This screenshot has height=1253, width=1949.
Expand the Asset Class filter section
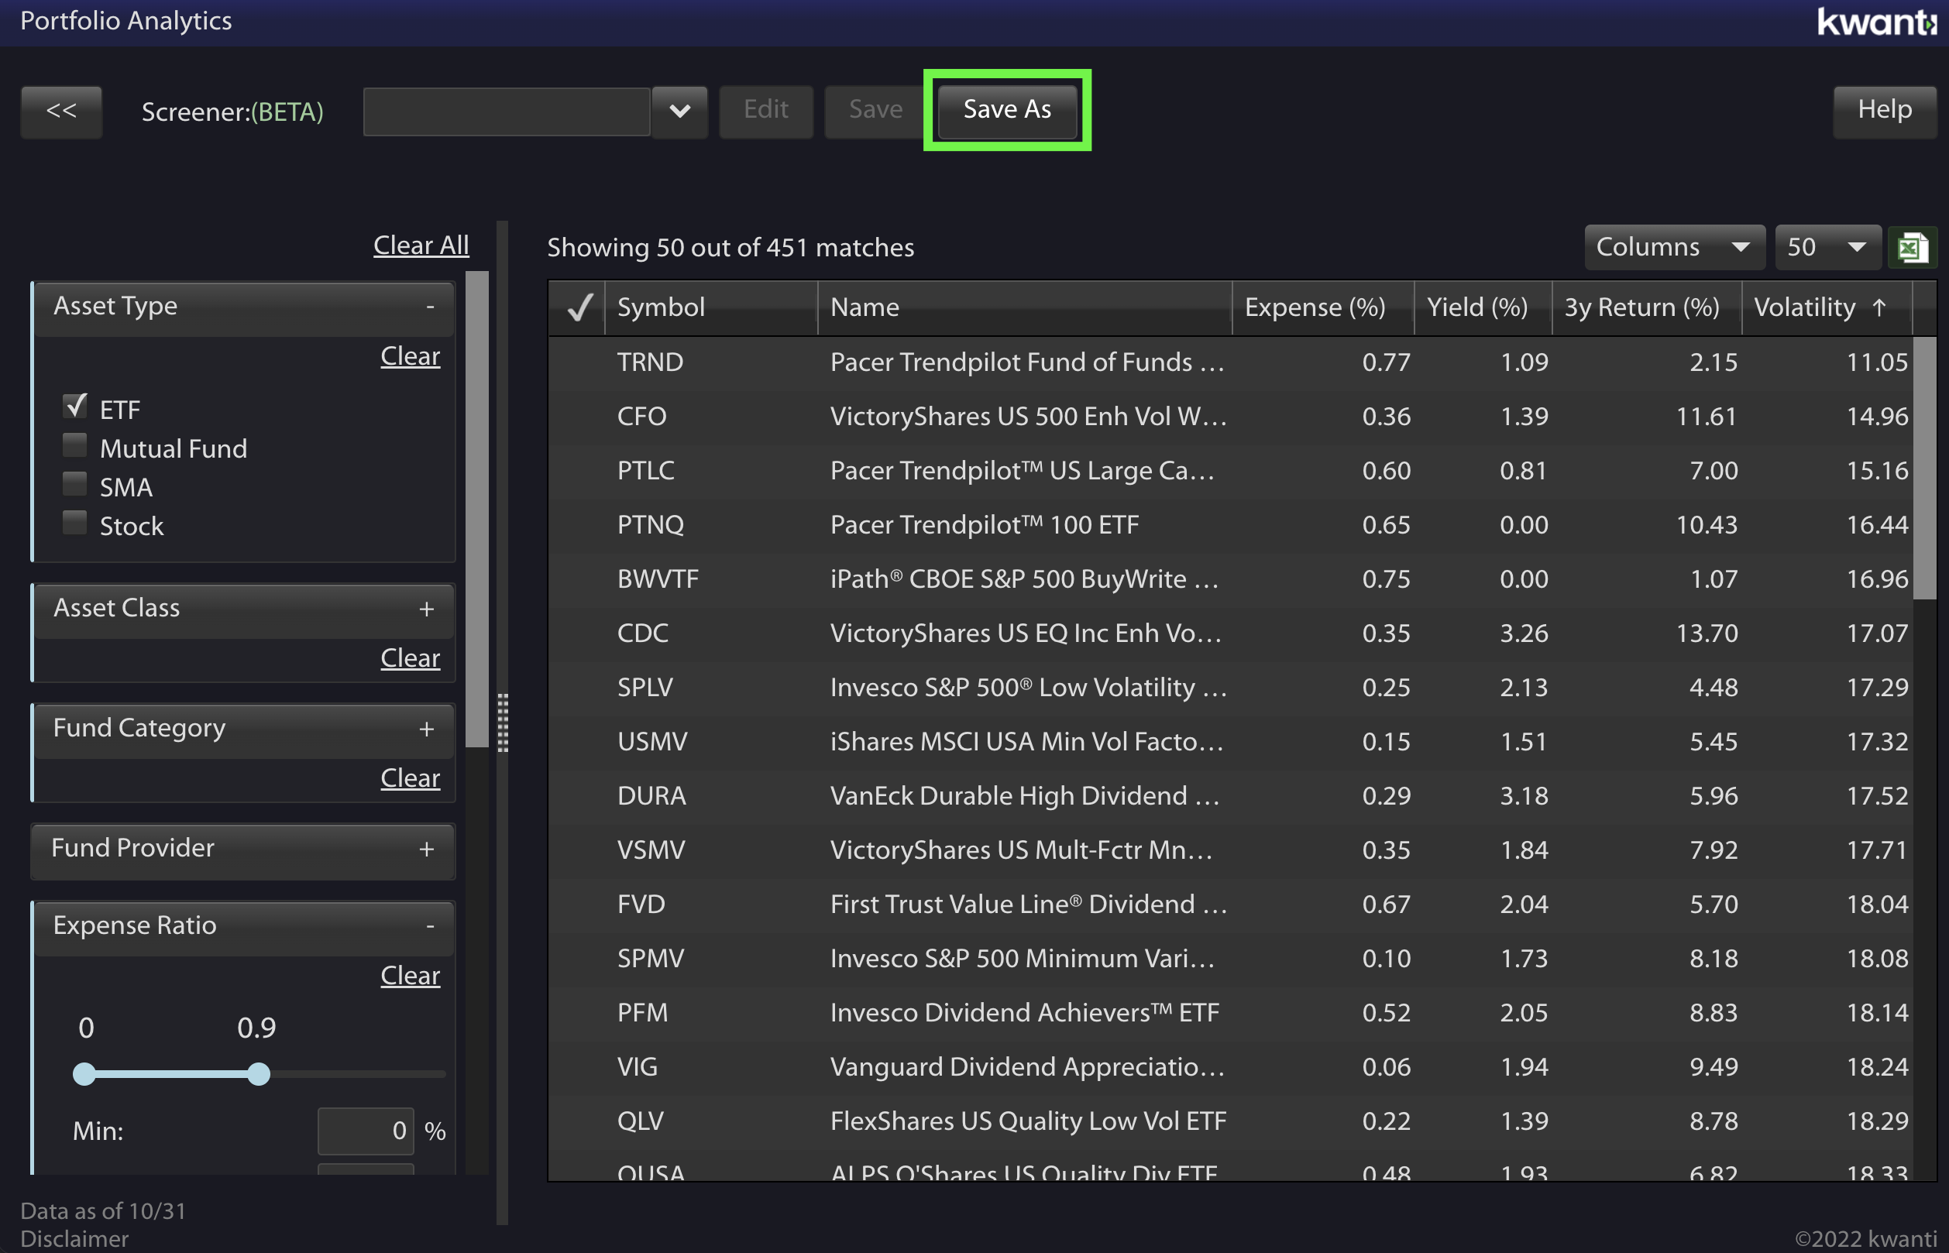click(x=426, y=609)
